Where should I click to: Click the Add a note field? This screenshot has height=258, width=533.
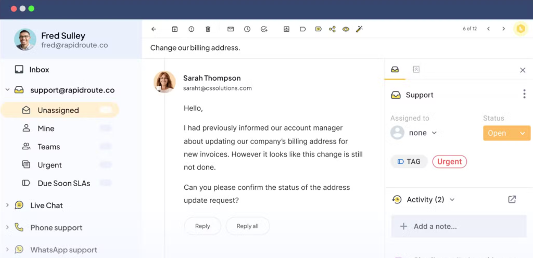click(x=458, y=227)
